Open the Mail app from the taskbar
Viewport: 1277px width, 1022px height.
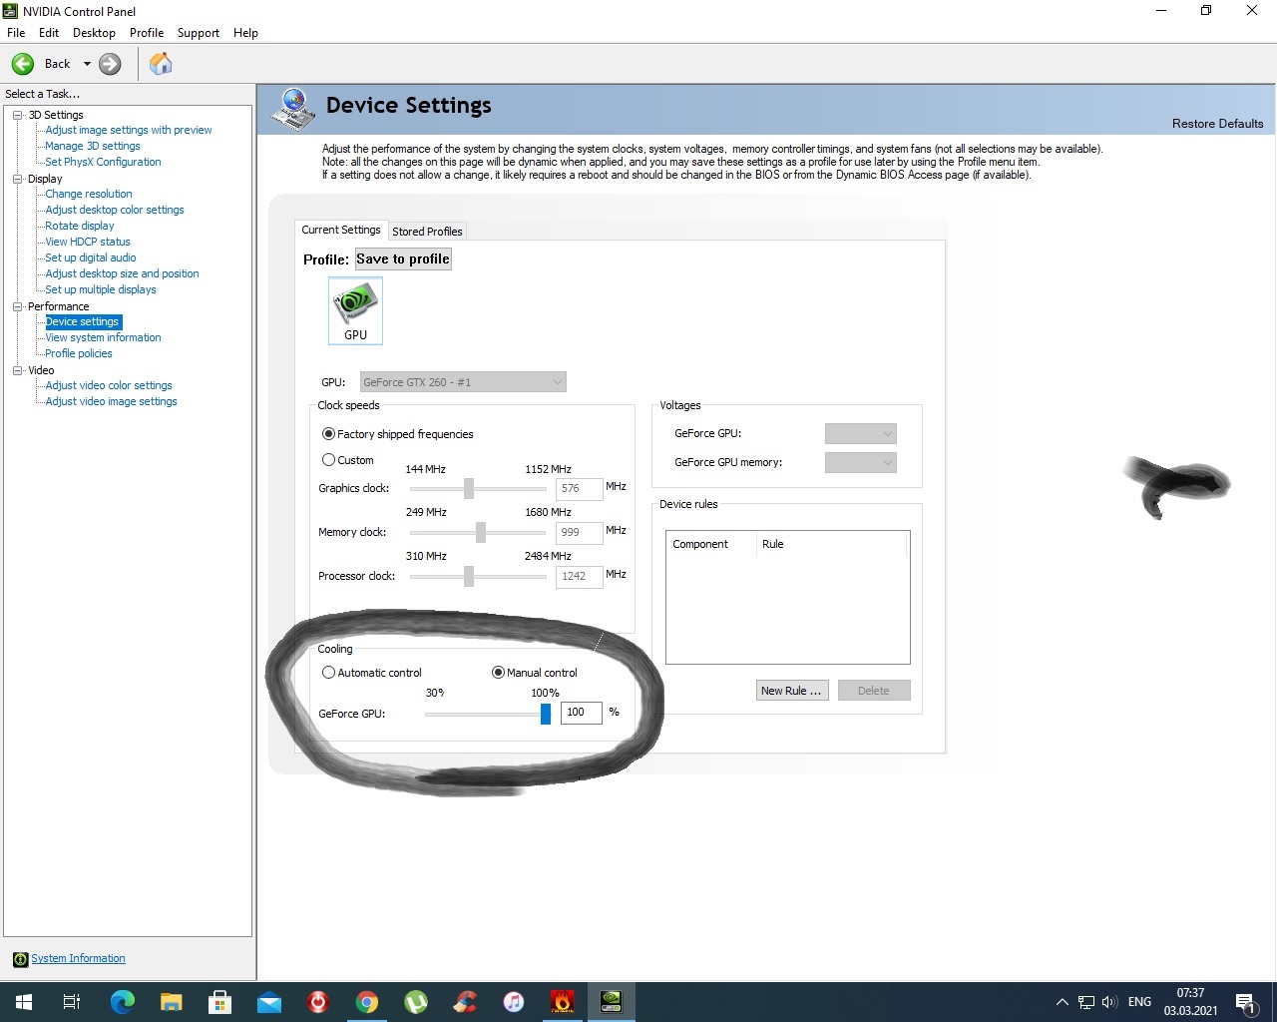click(x=269, y=1002)
